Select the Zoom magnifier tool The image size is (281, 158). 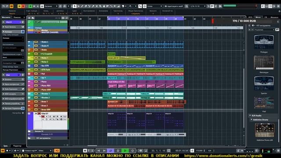pyautogui.click(x=100, y=6)
